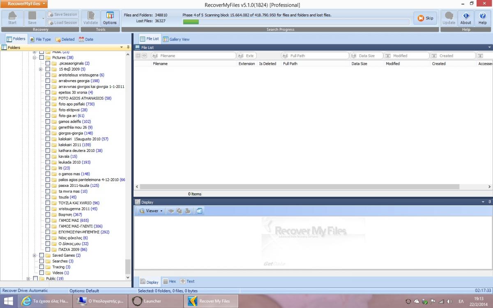
Task: Open the RecoverMyFiles application menu
Action: coord(24,4)
